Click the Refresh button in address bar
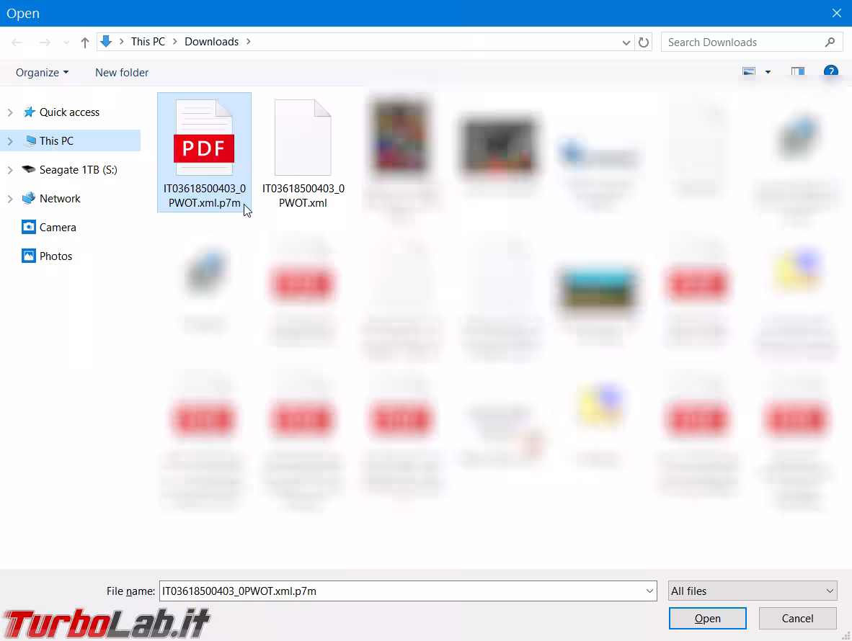852x641 pixels. [x=644, y=42]
